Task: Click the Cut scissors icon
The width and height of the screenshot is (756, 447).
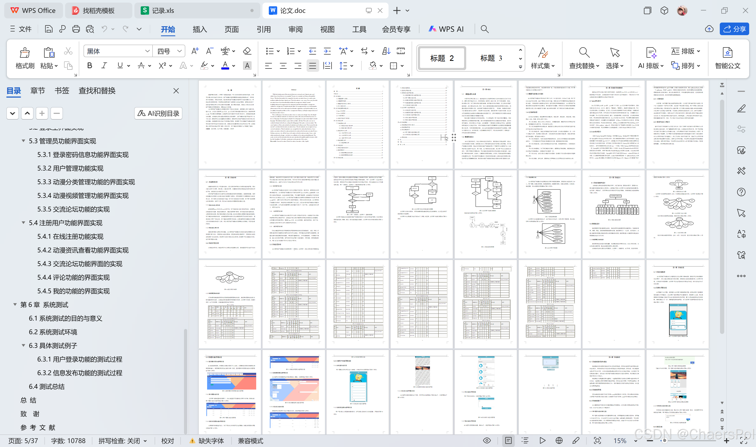Action: [68, 51]
